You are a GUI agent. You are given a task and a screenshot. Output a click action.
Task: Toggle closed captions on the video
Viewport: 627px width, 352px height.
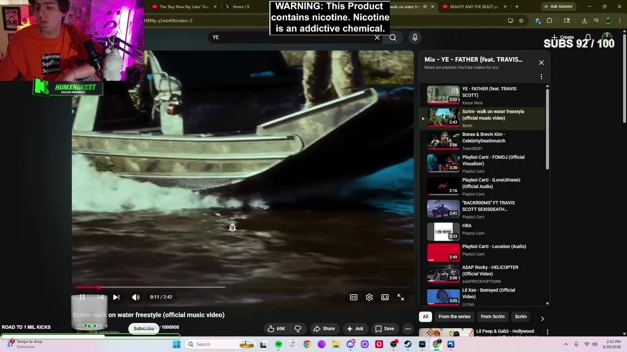[354, 297]
